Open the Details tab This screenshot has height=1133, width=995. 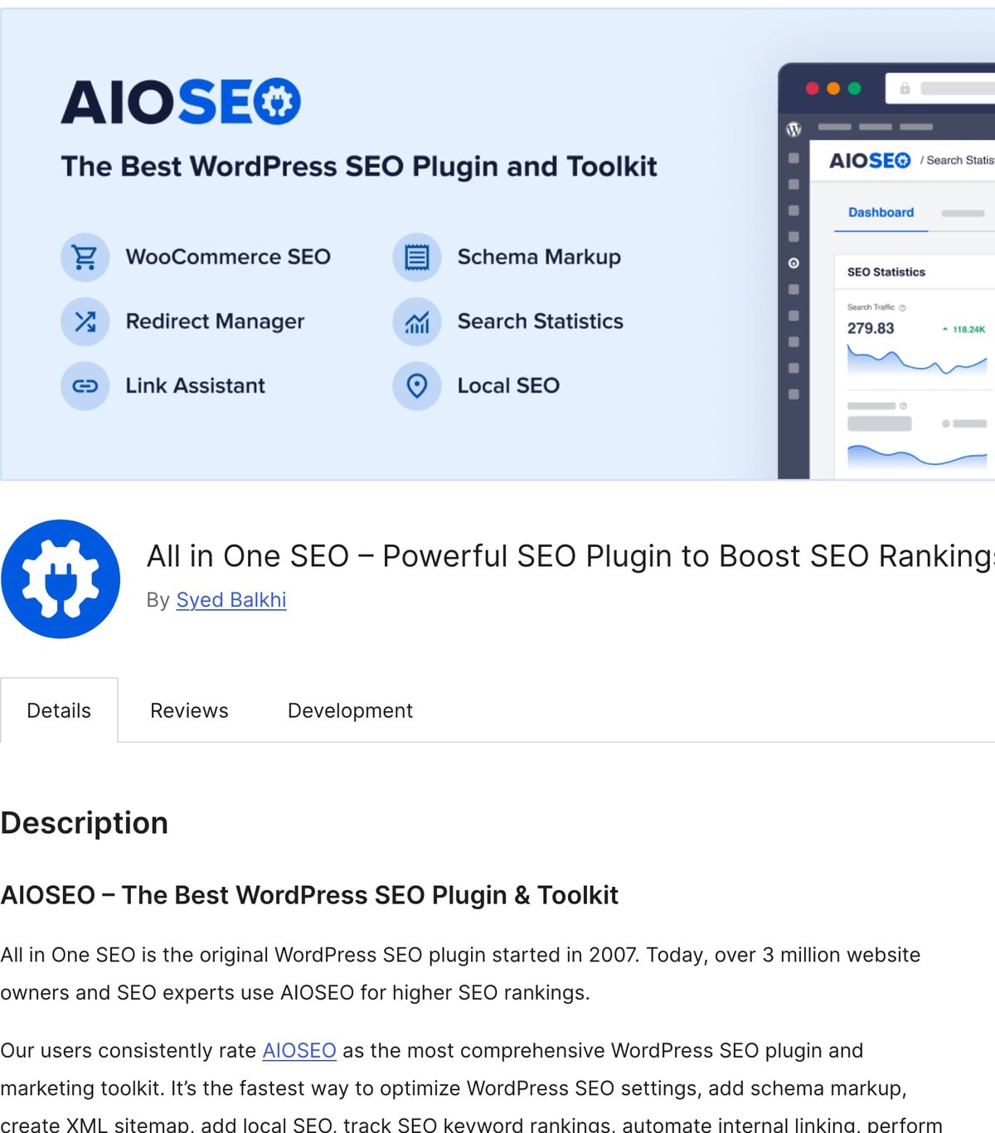pyautogui.click(x=59, y=710)
